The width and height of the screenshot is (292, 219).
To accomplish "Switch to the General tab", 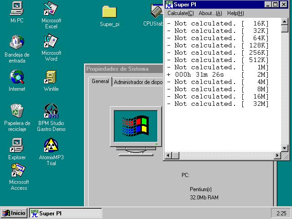I will click(100, 81).
